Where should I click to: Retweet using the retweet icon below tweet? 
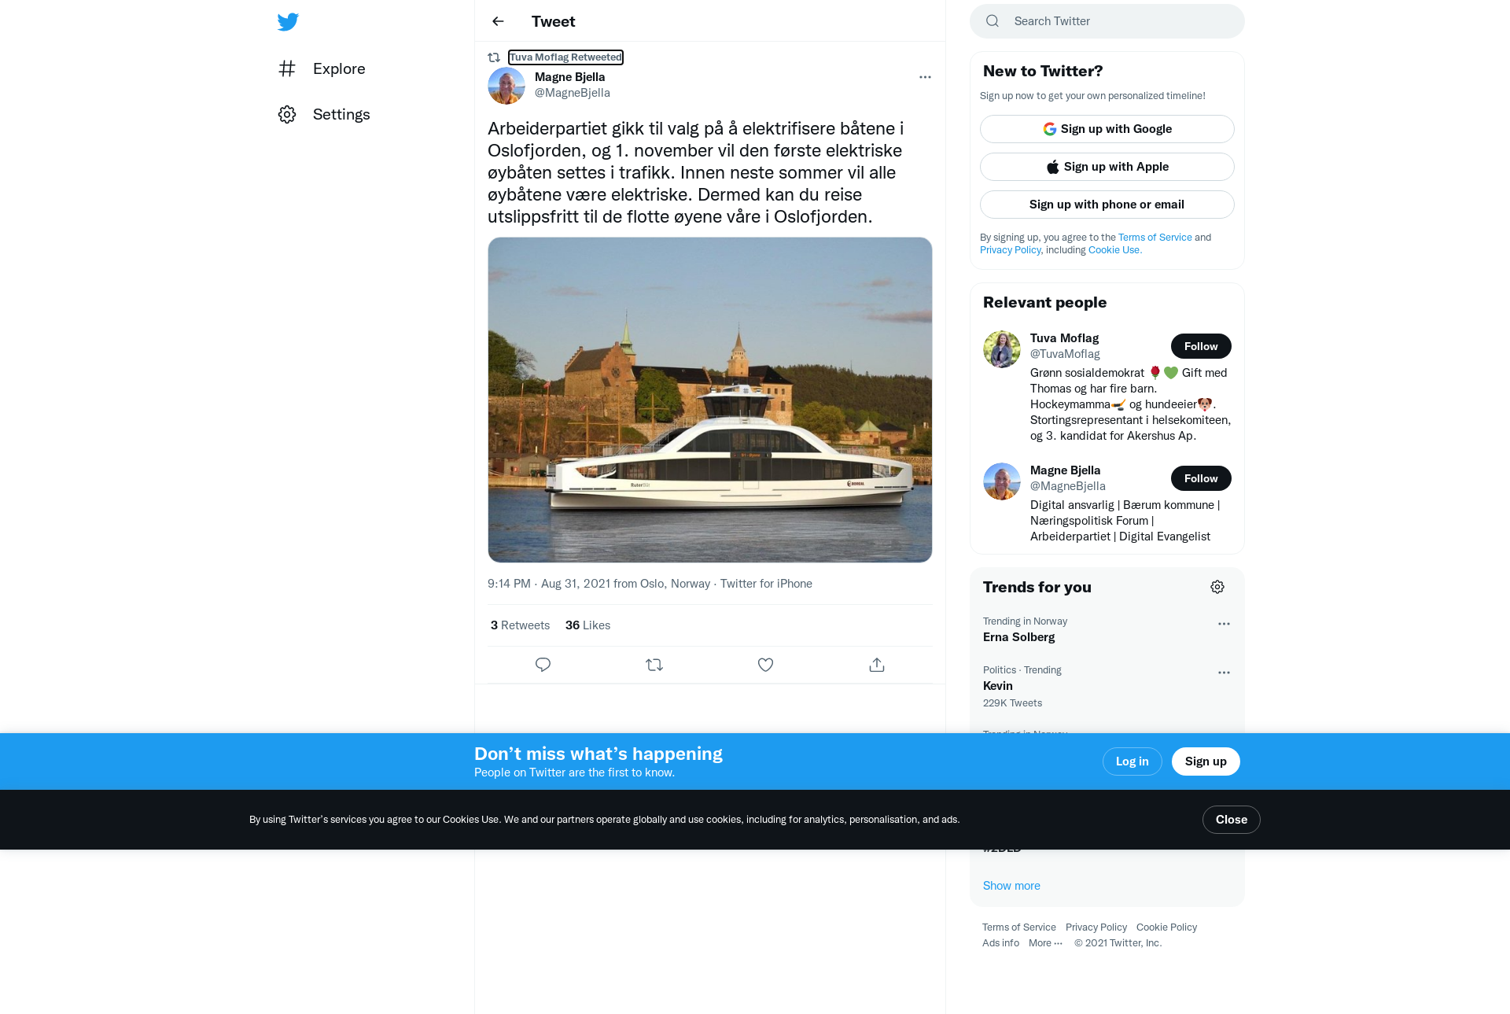click(x=654, y=665)
